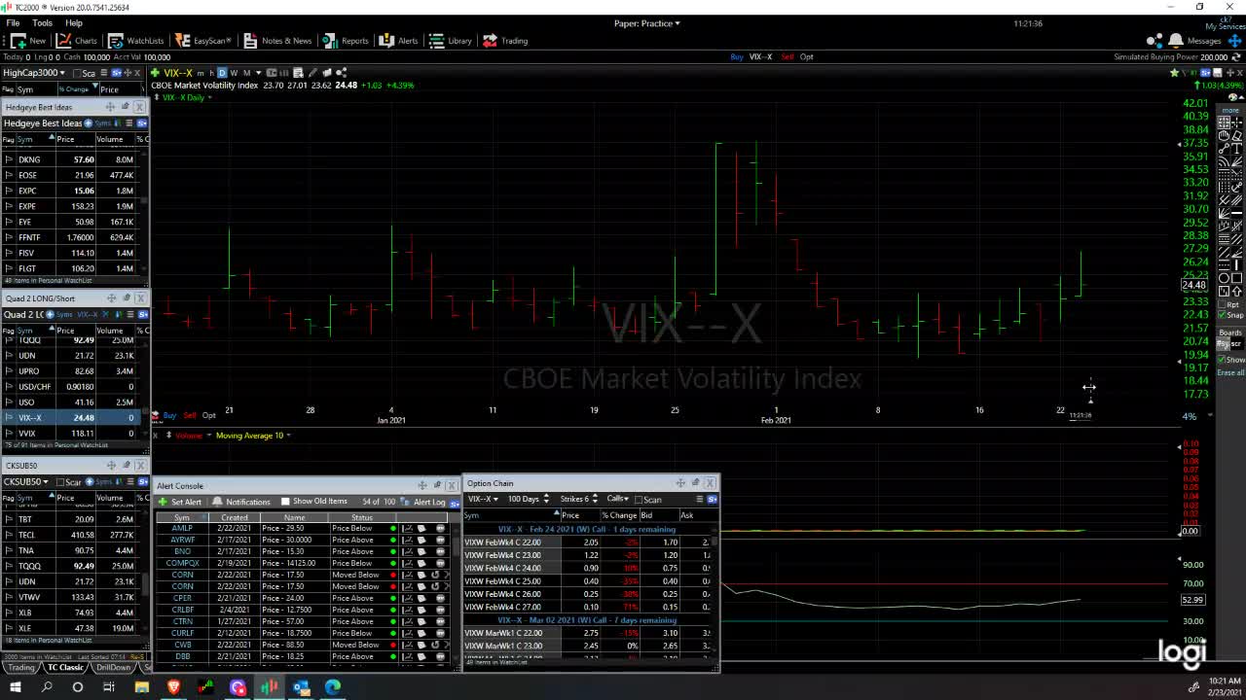Refresh the simulated buying power
1246x700 pixels.
[1236, 57]
